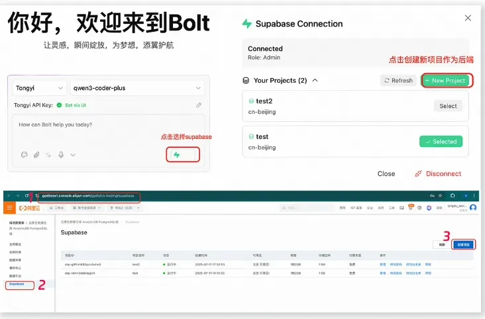Open the qwen3-coder-plus model dropdown
The image size is (485, 319).
137,88
